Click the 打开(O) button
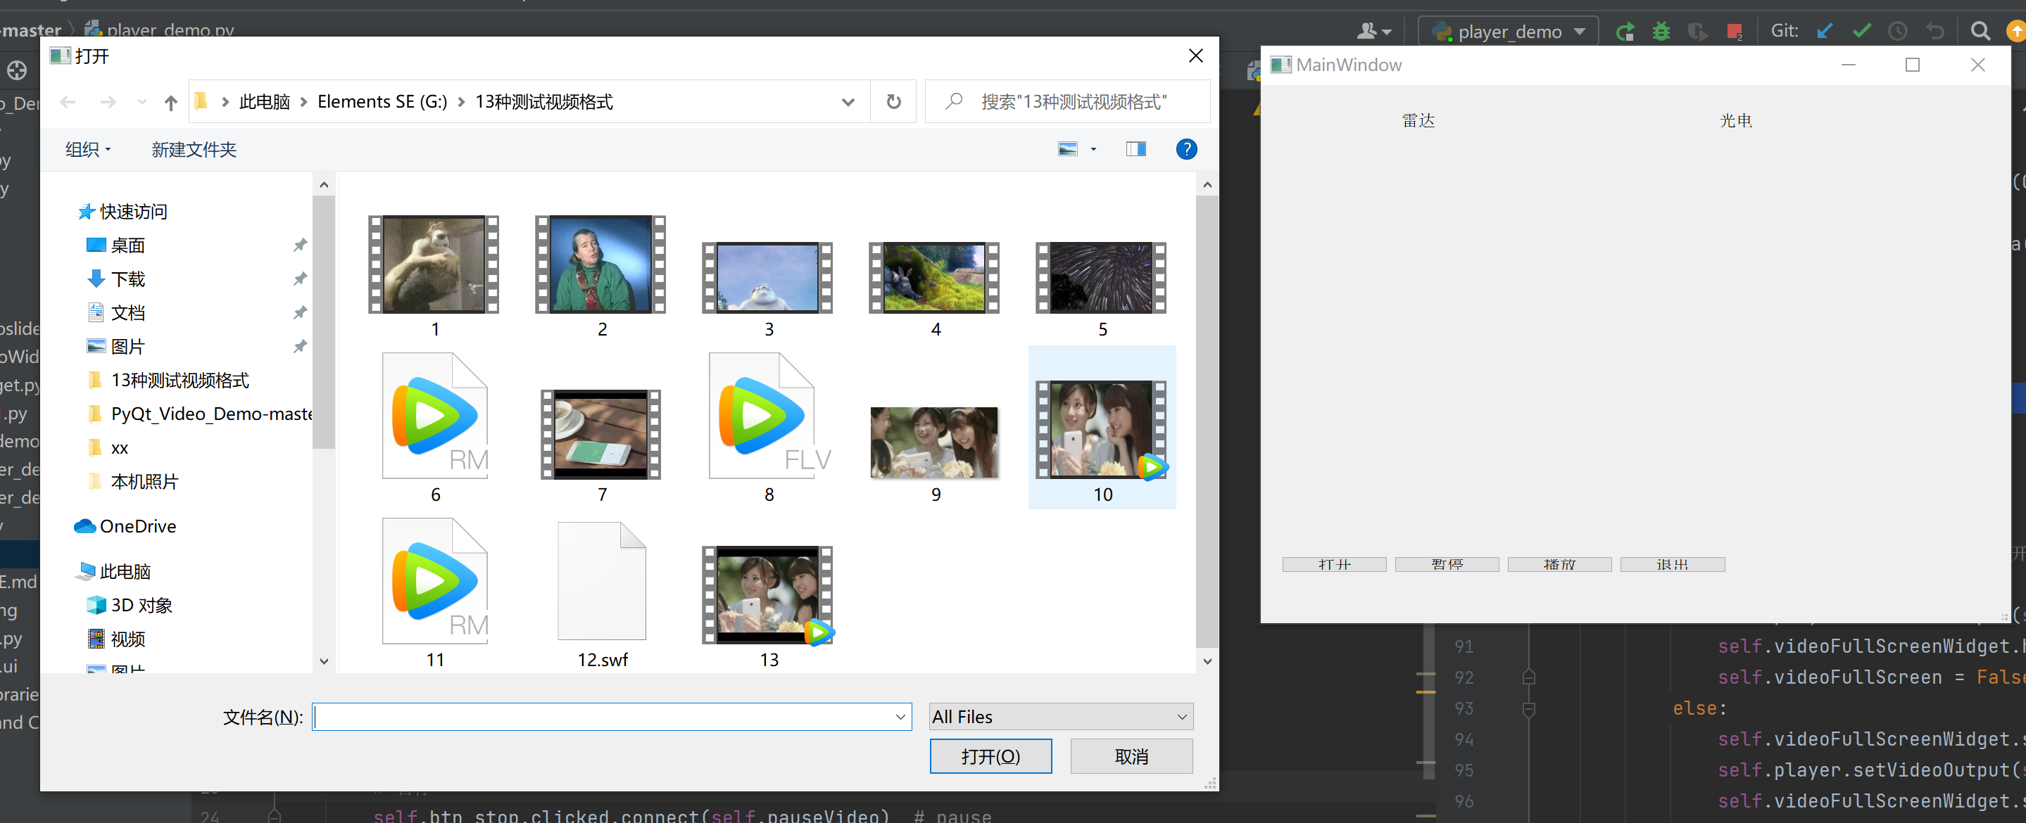This screenshot has height=823, width=2026. coord(990,755)
